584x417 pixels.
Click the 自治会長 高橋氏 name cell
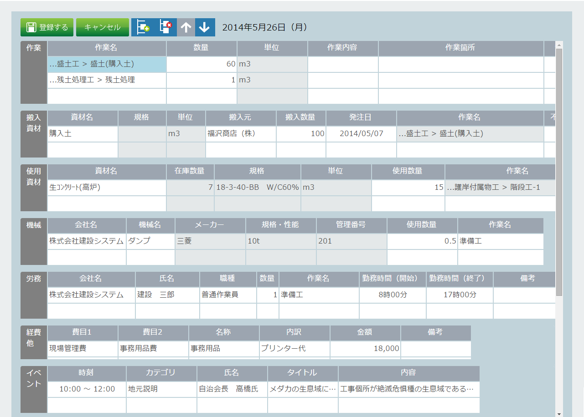[x=232, y=389]
